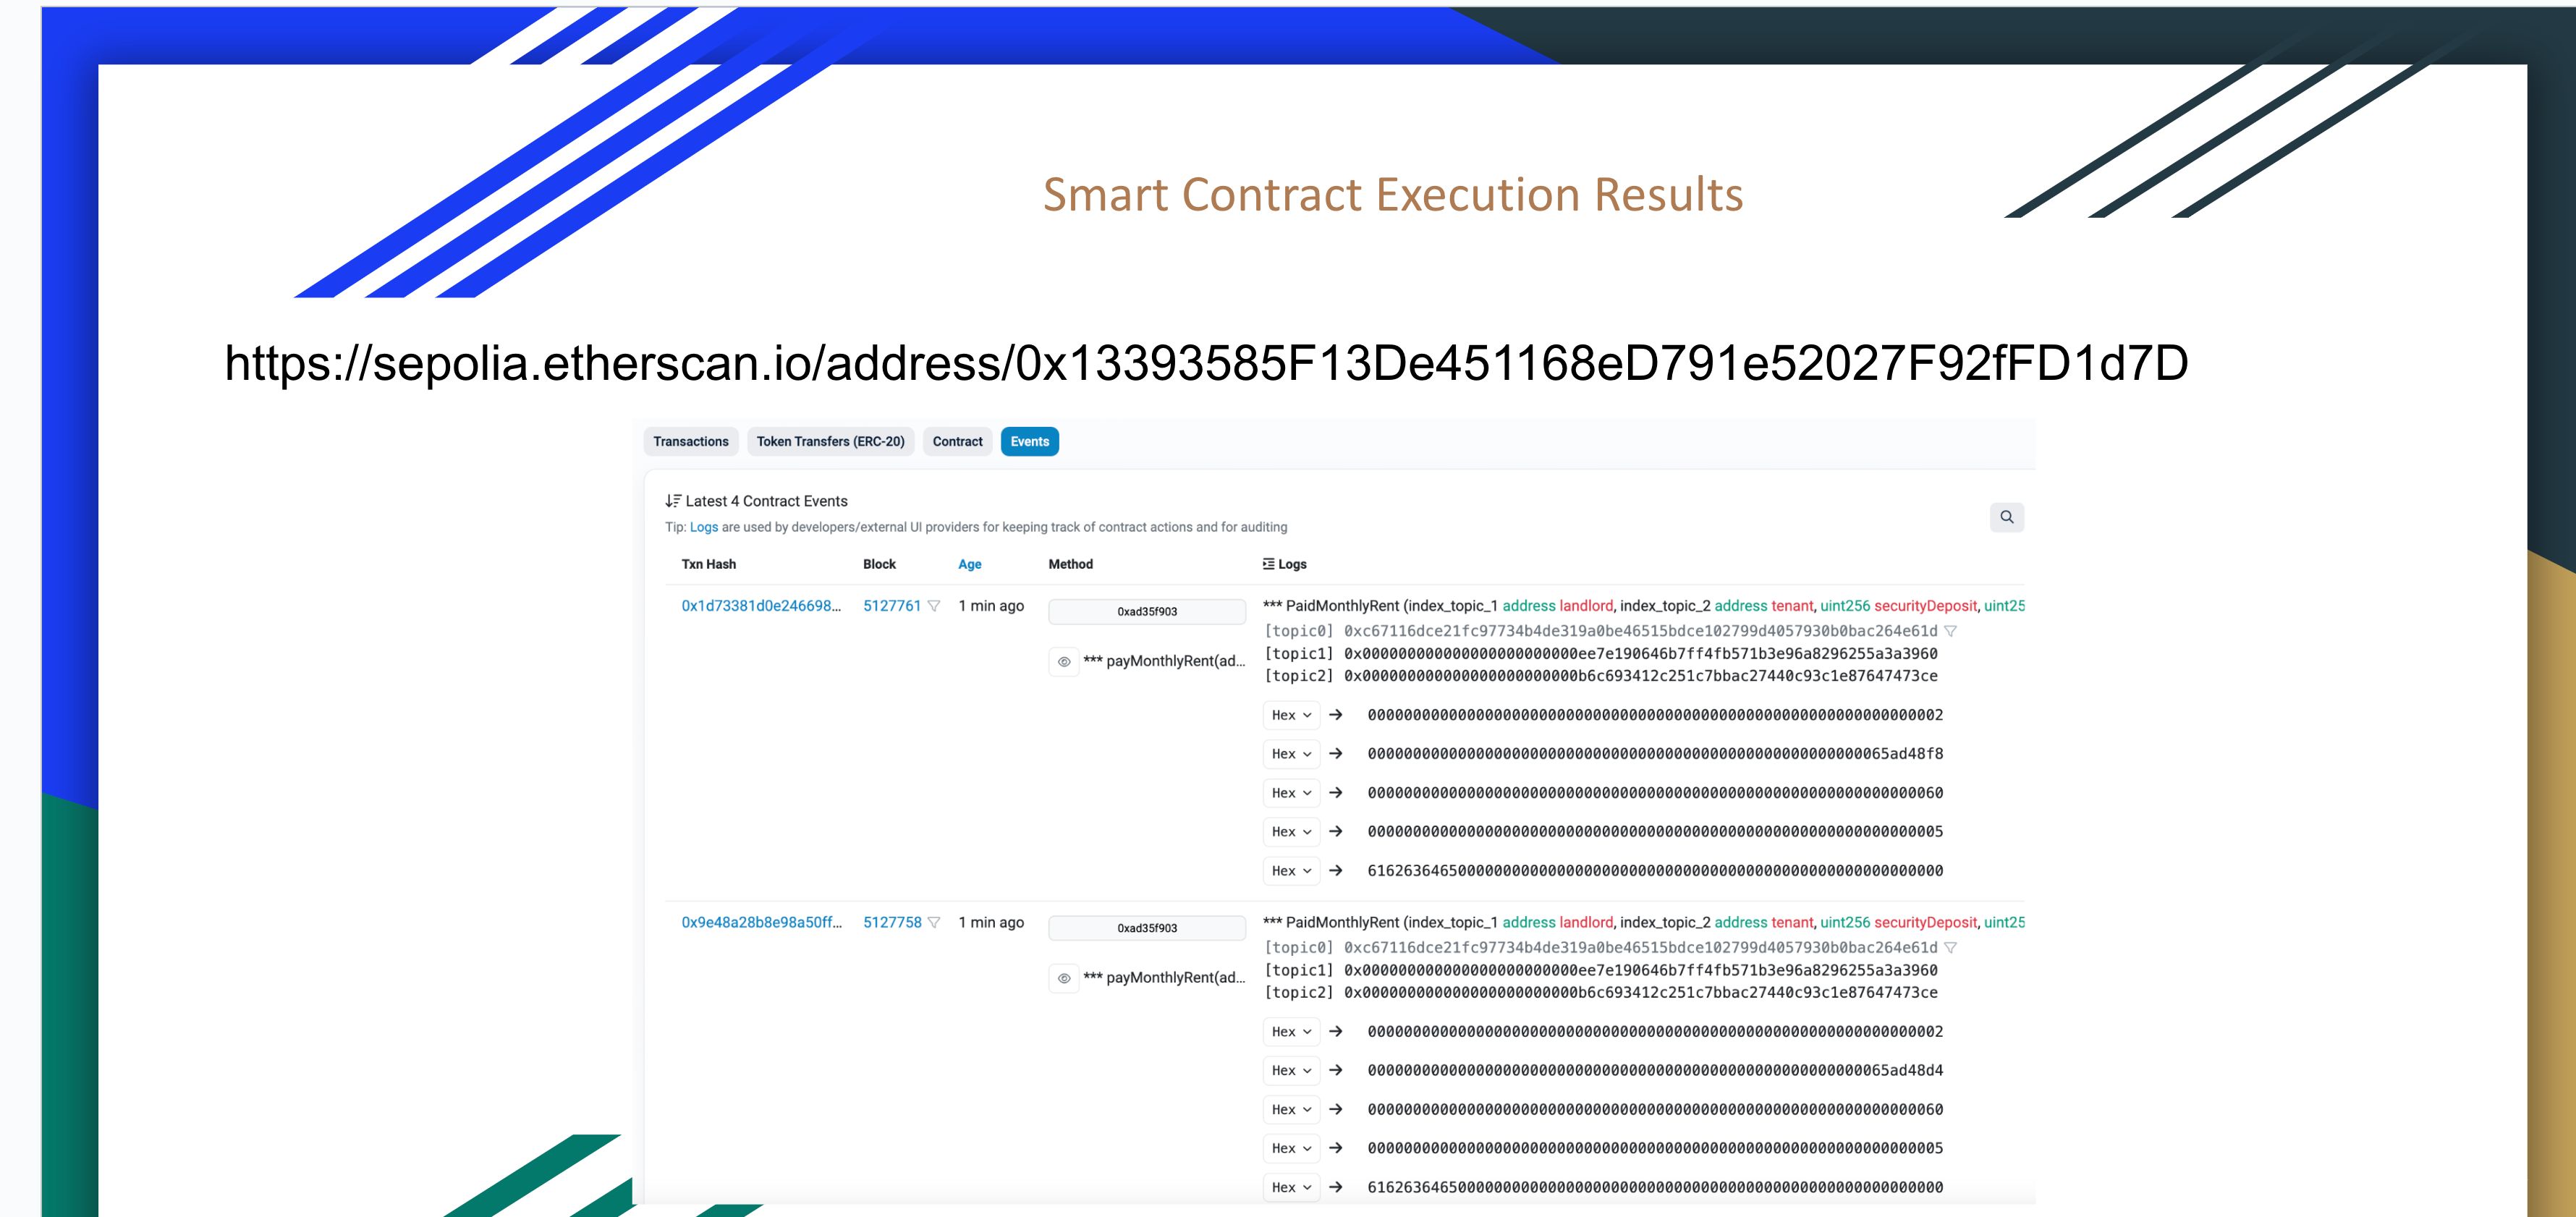The image size is (2576, 1217).
Task: Click second event's topic2 hash value
Action: click(1641, 993)
